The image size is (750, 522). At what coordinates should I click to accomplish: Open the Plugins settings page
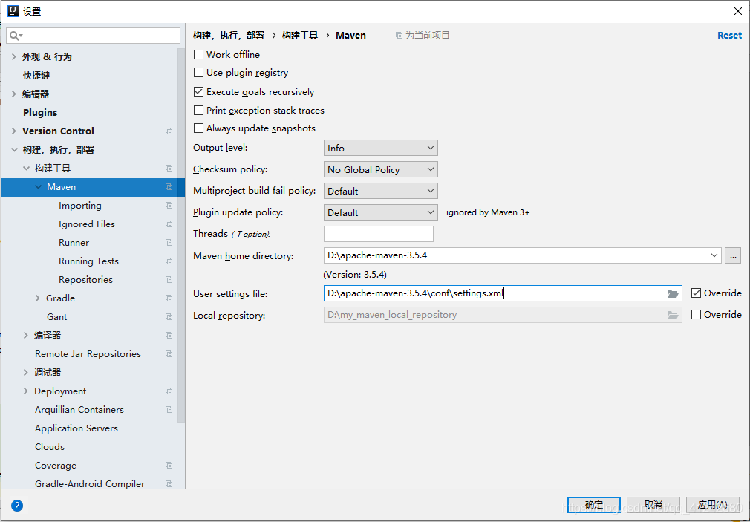pos(40,112)
